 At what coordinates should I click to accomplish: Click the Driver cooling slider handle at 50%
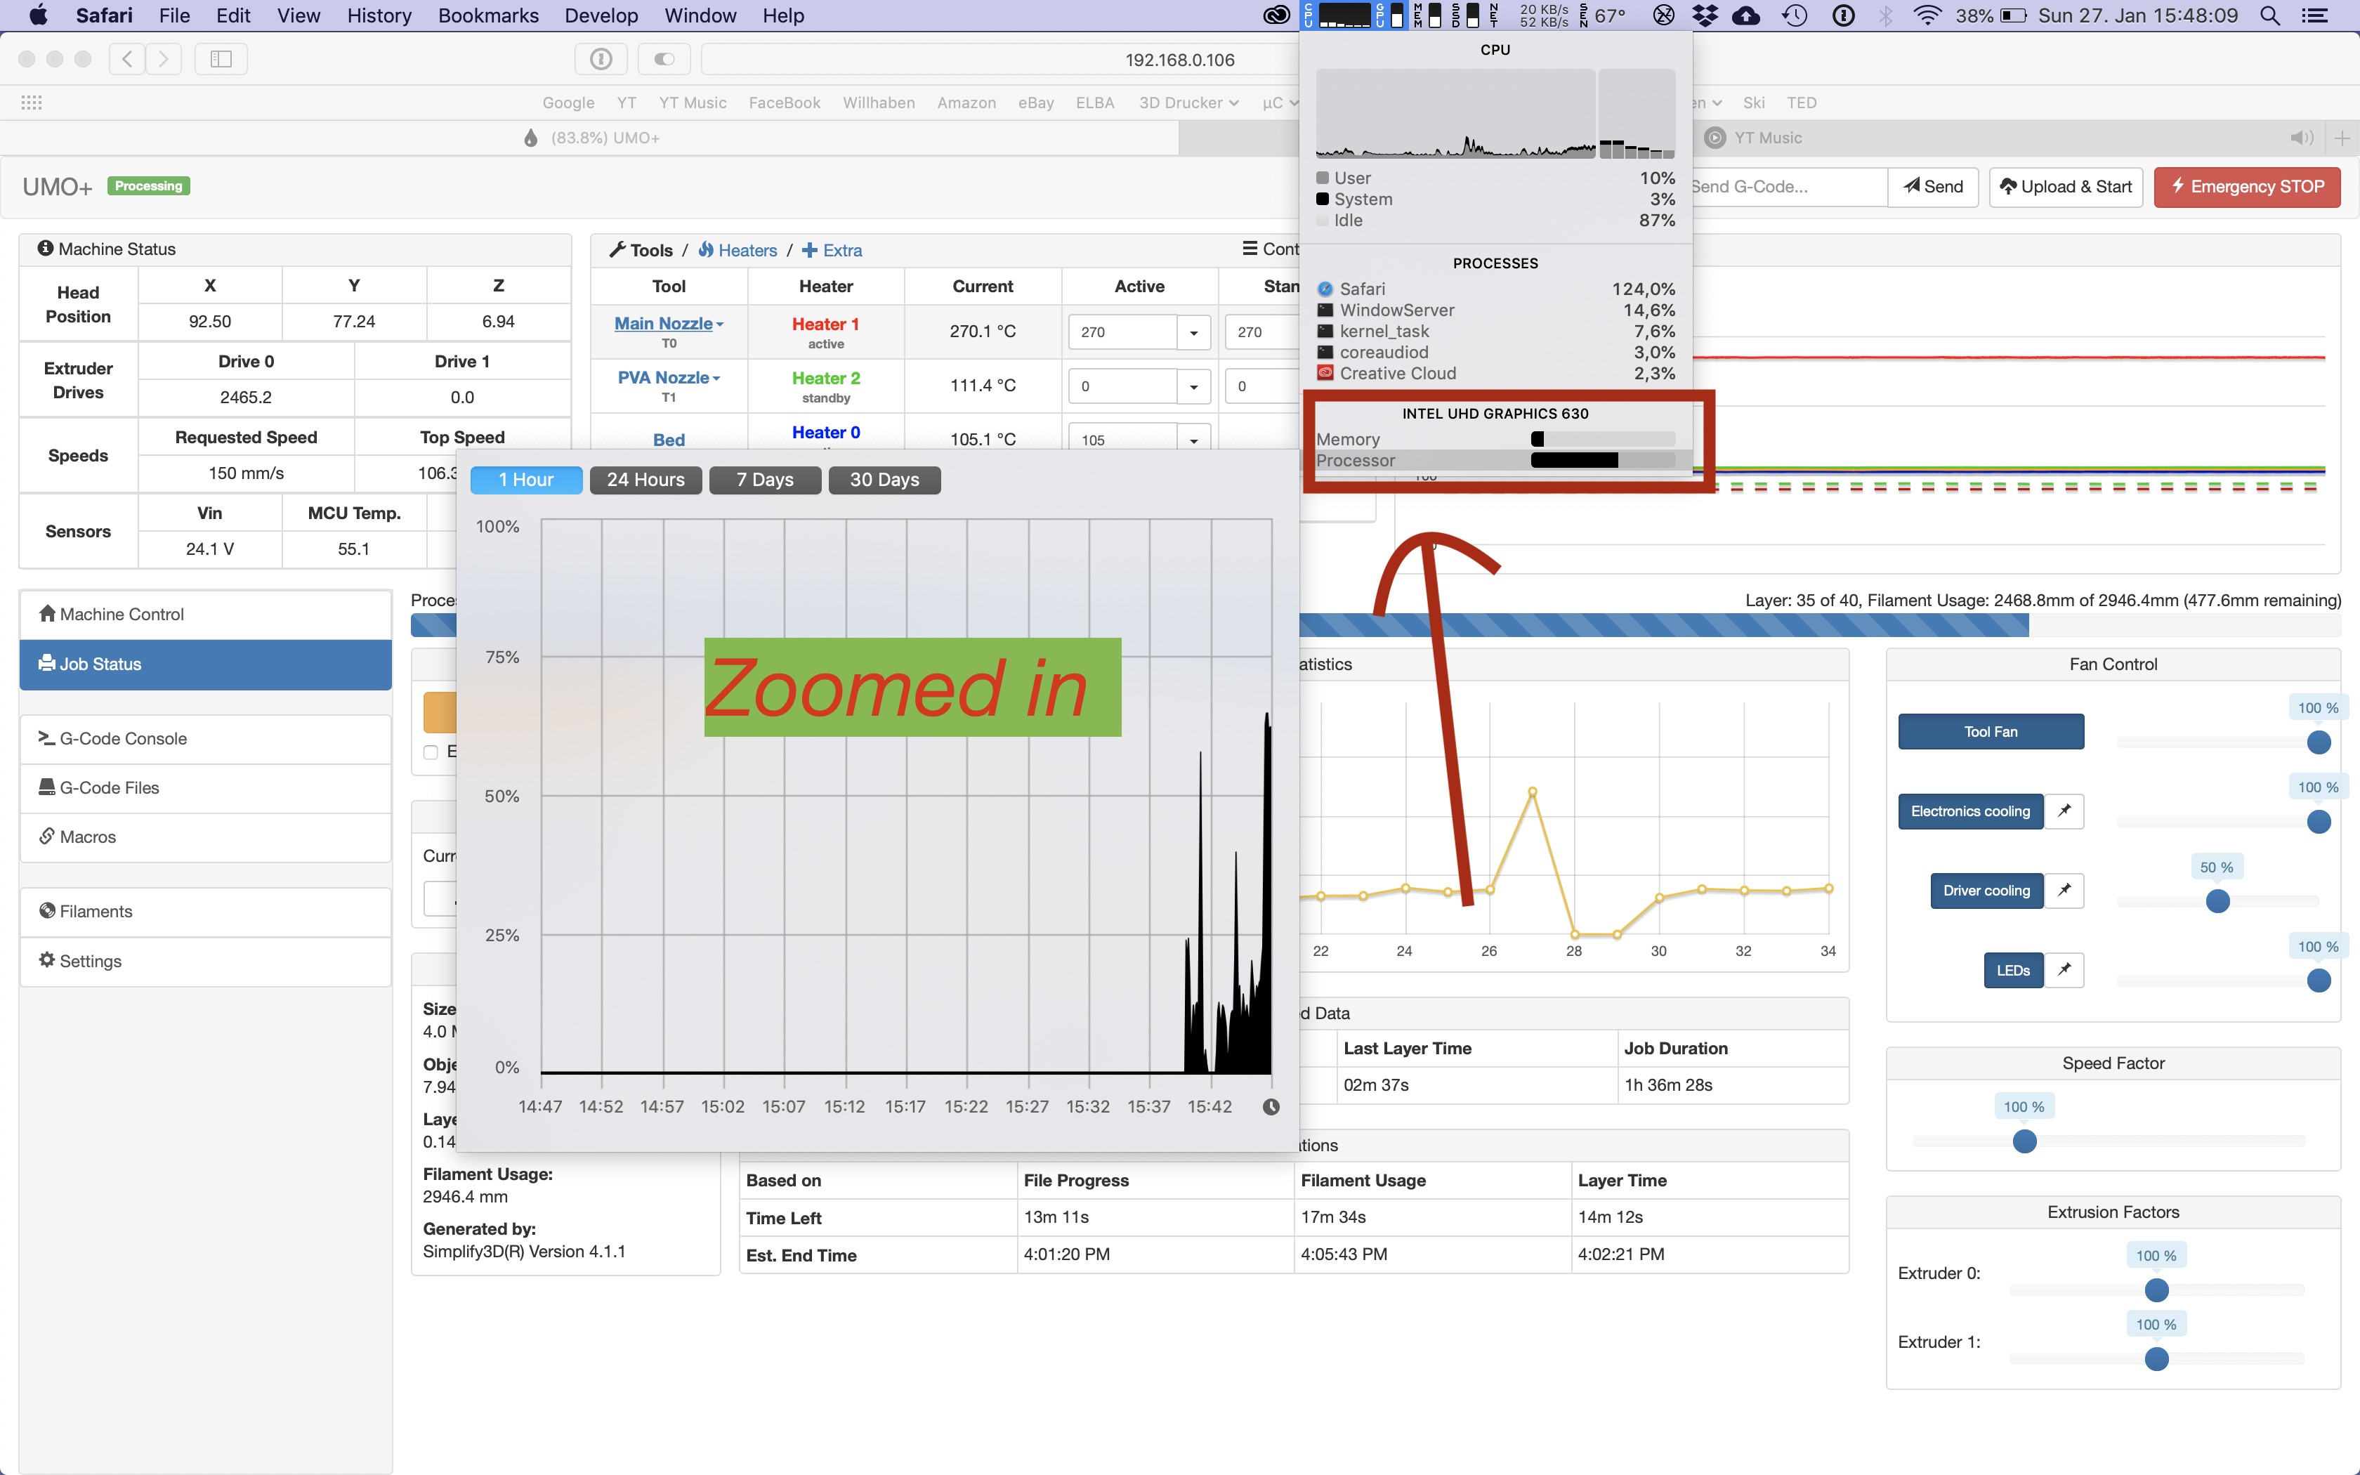(x=2217, y=900)
